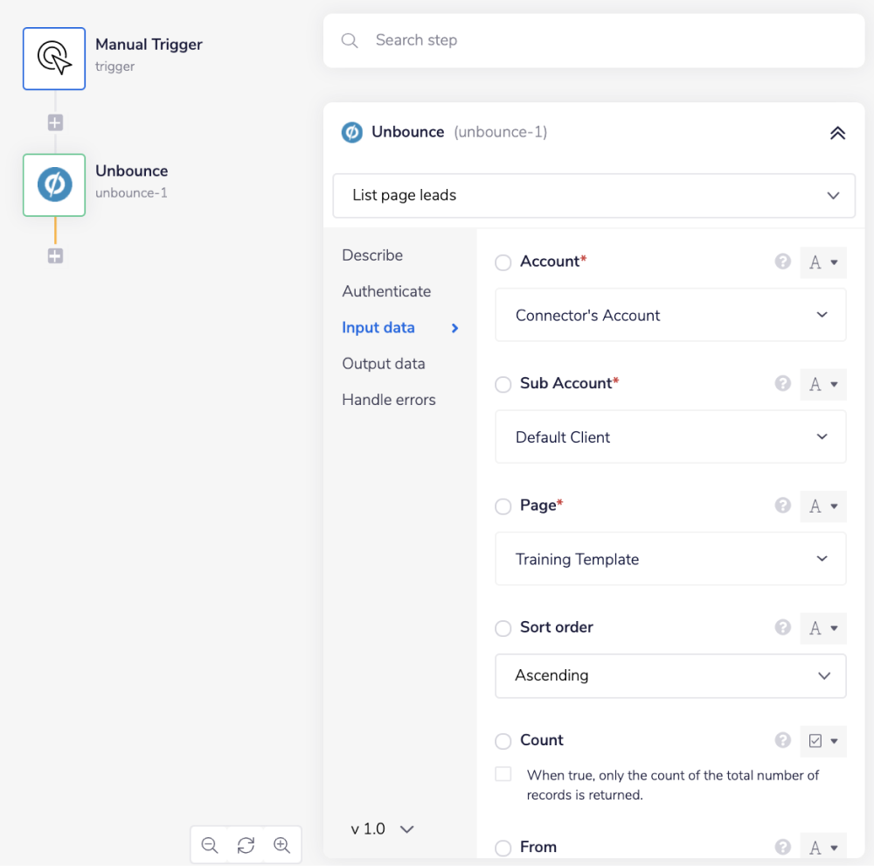Zoom out of the workflow canvas
Screen dimensions: 874x866
(210, 845)
